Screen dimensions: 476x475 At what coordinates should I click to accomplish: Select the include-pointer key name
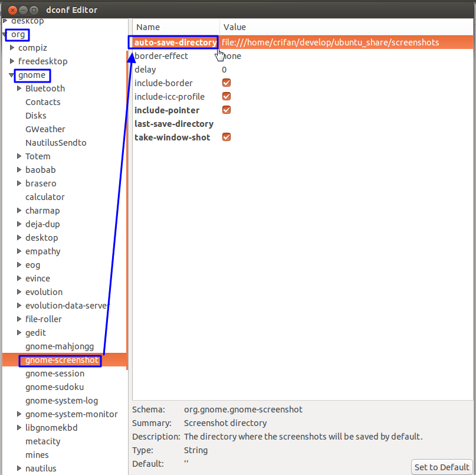click(167, 110)
